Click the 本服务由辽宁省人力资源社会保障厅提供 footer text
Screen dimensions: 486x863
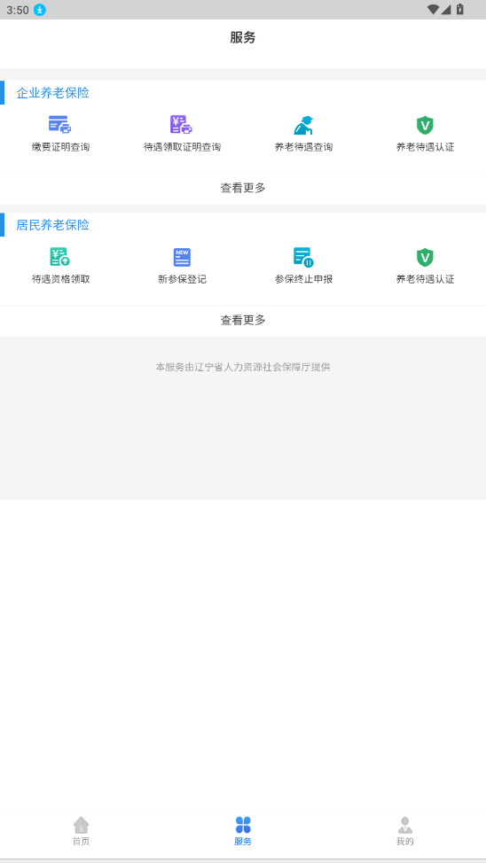pyautogui.click(x=243, y=367)
